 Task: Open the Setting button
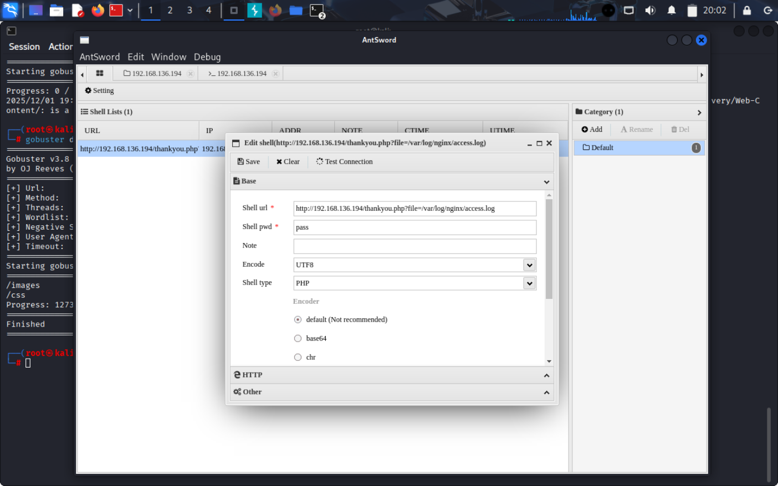click(x=99, y=90)
